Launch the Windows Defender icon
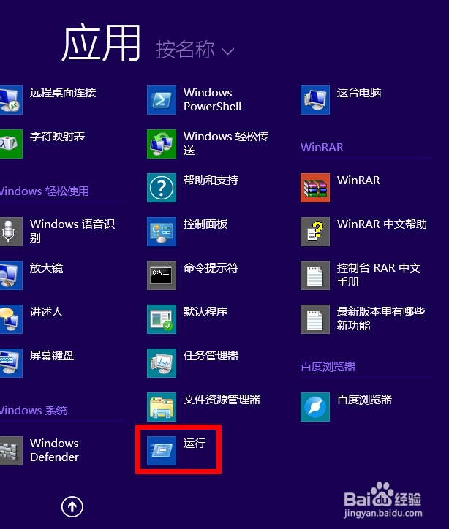The height and width of the screenshot is (529, 449). click(x=11, y=451)
